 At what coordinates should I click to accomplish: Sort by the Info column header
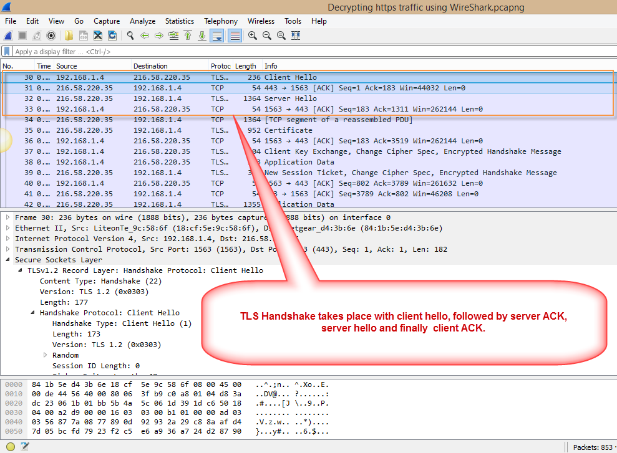tap(440, 66)
